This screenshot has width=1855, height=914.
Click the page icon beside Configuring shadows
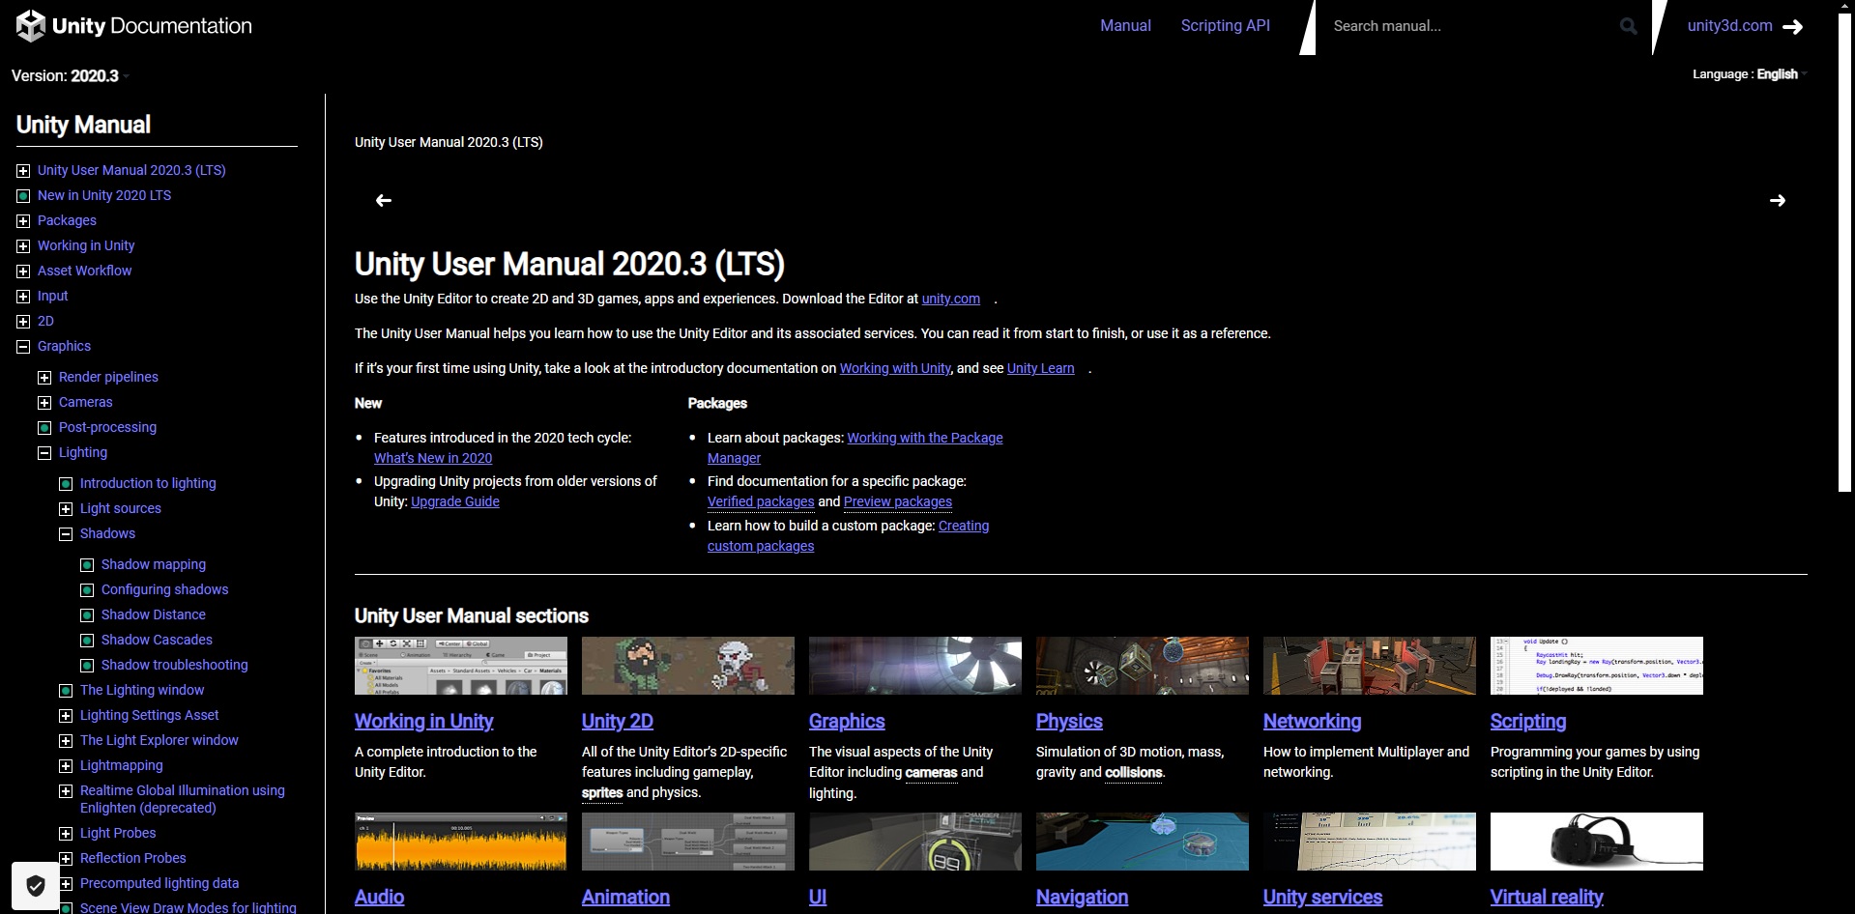pos(87,590)
